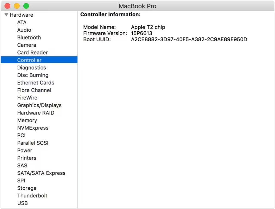Screen dimensions: 275x209
Task: Select ATA in the sidebar
Action: click(22, 23)
